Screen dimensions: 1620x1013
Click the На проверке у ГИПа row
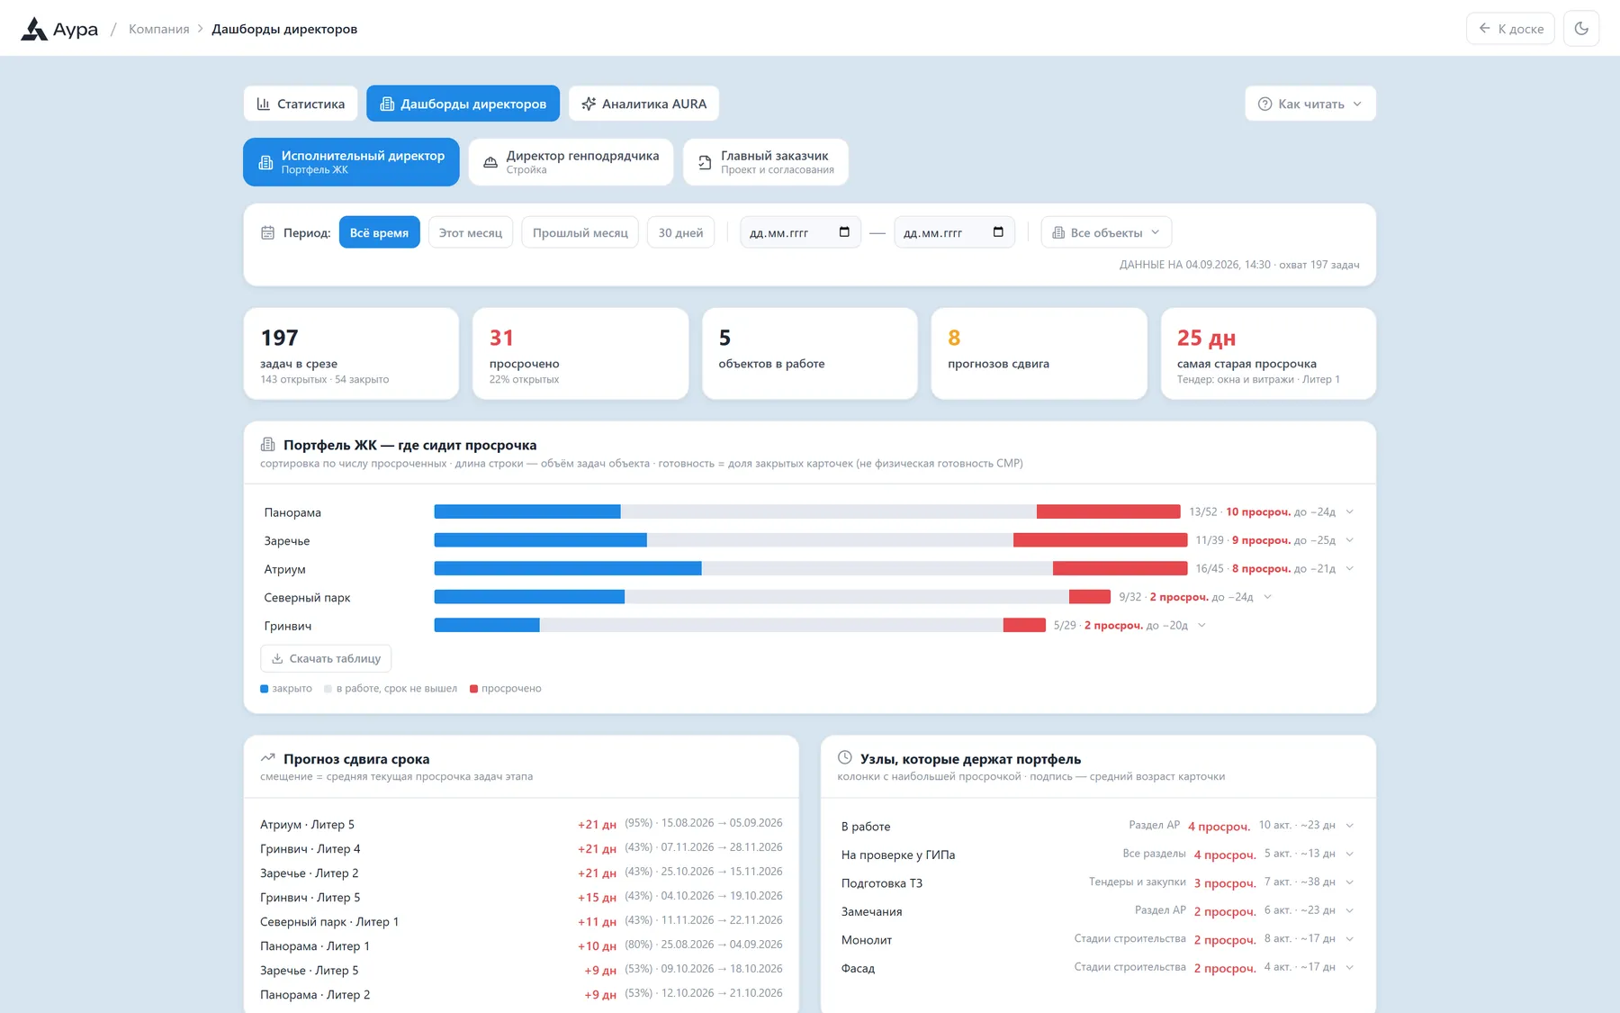(1097, 855)
